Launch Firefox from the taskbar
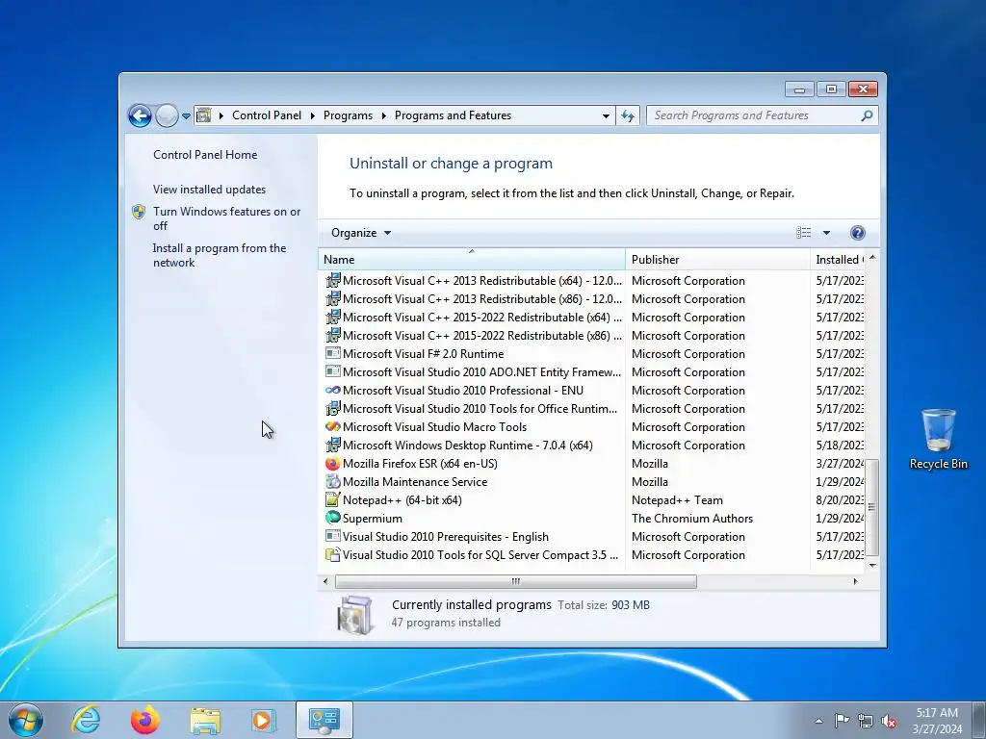 (x=144, y=720)
